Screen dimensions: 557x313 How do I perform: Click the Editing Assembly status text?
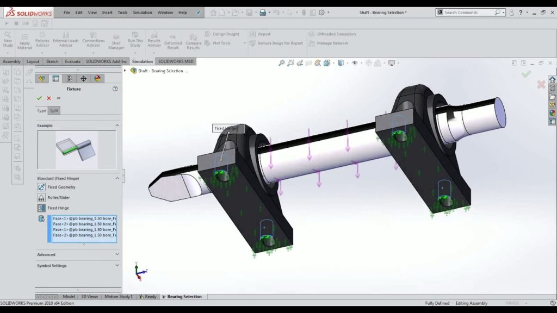472,303
